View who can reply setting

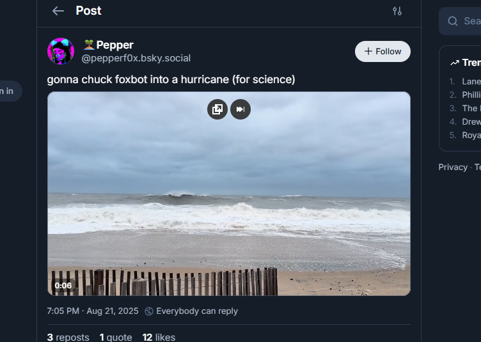pos(197,311)
